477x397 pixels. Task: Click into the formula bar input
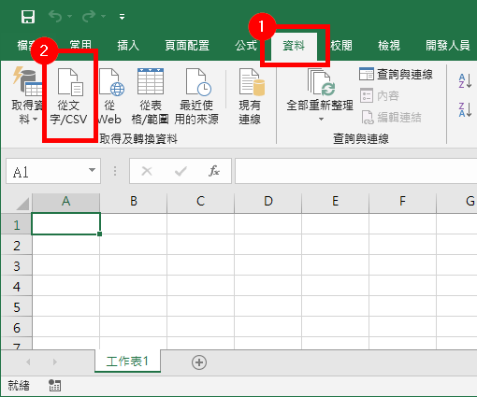pos(356,171)
